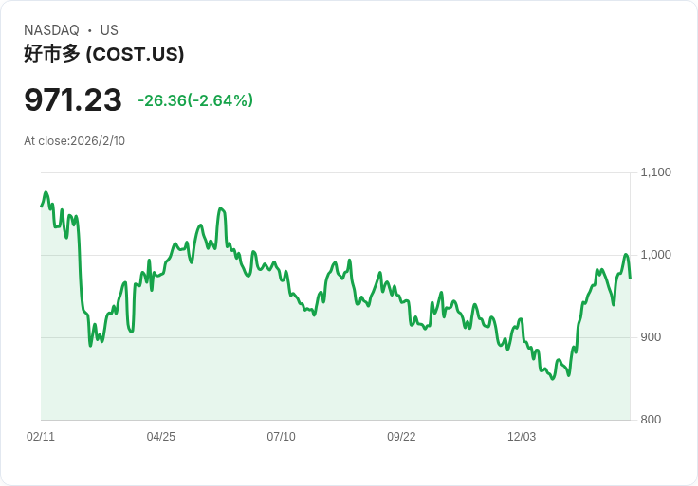Click the At close 2026/2/10 text
The image size is (698, 486).
[x=74, y=141]
